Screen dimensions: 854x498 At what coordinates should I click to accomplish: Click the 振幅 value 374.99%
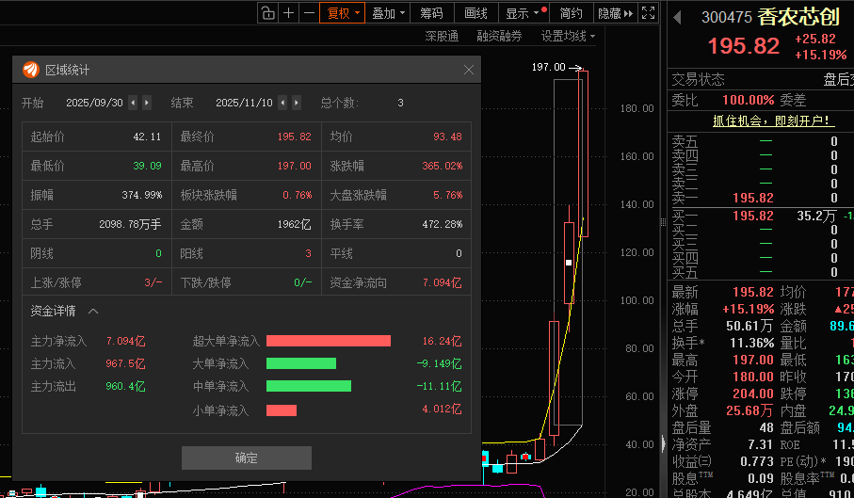point(141,195)
